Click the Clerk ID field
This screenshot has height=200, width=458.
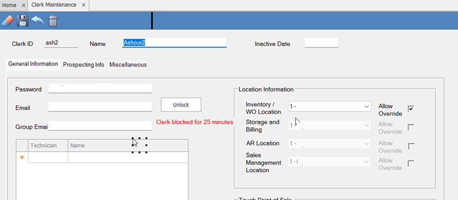tap(61, 43)
